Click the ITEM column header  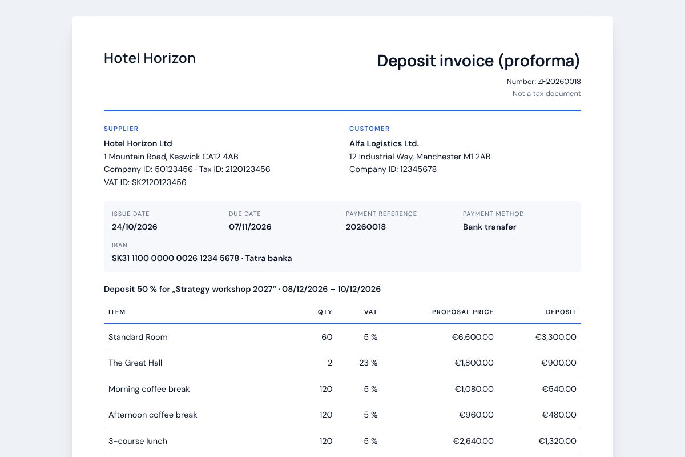pos(117,312)
